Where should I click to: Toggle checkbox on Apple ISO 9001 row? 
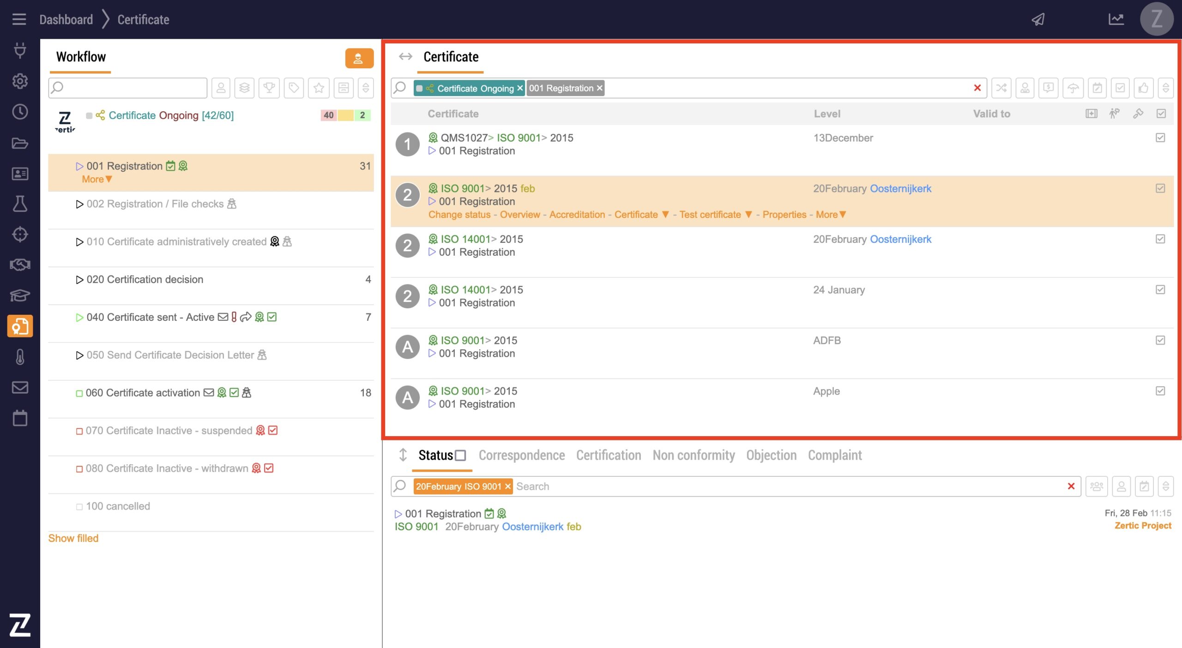pos(1160,391)
